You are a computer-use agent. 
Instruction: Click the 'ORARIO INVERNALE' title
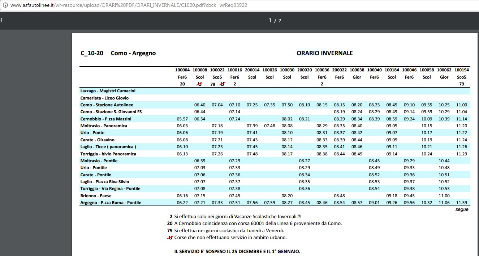tap(324, 53)
